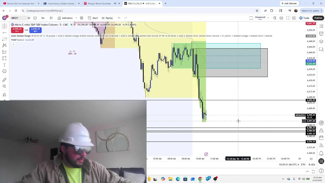
Task: Take a chart snapshot with camera icon
Action: (x=294, y=18)
